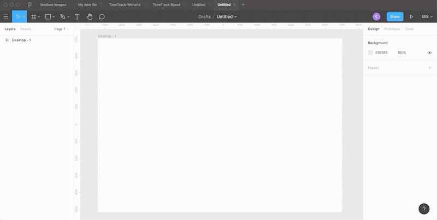Select the Rectangle shape tool

48,17
